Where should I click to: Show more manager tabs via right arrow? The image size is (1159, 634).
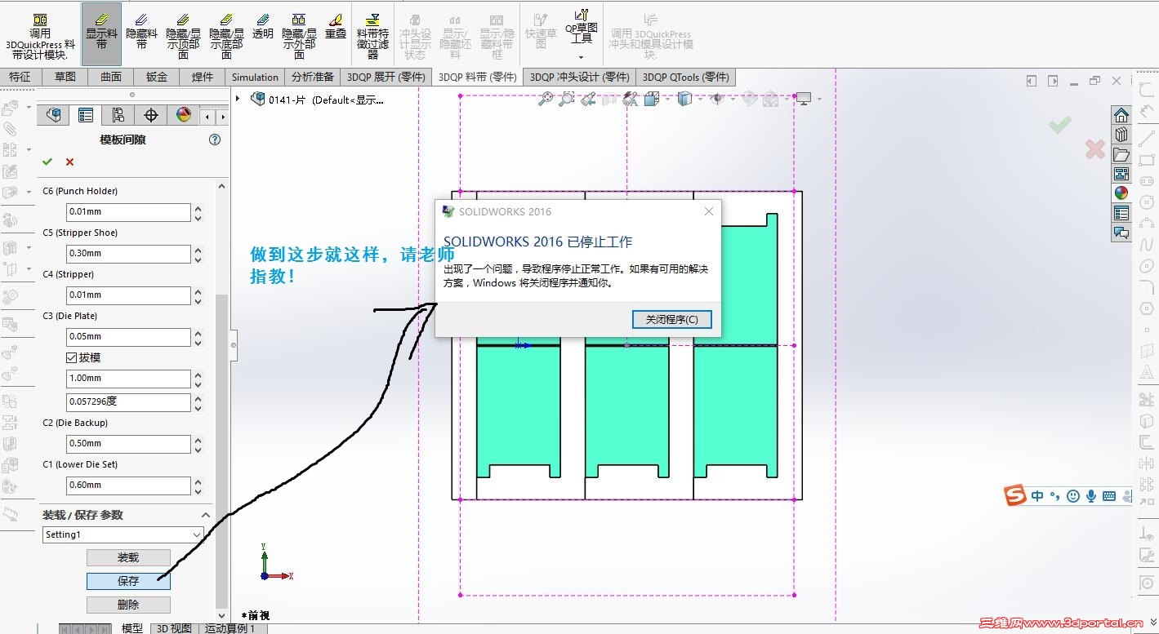click(x=223, y=117)
